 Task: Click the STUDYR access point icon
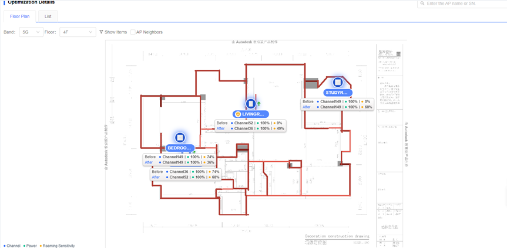coord(338,83)
